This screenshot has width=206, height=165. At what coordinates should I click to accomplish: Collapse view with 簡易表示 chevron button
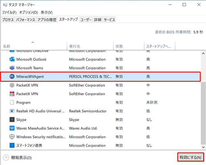tap(6, 158)
